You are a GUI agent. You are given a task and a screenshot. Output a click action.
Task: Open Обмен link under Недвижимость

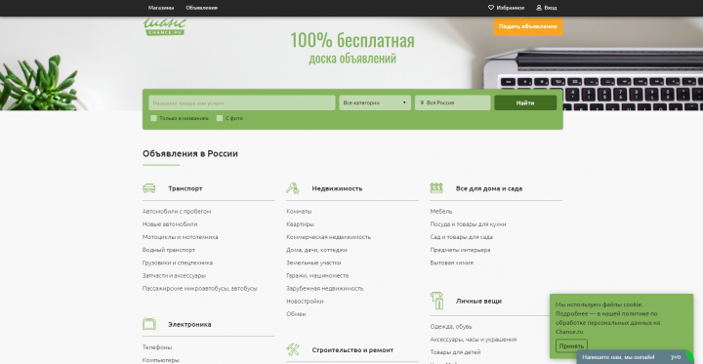click(x=296, y=314)
